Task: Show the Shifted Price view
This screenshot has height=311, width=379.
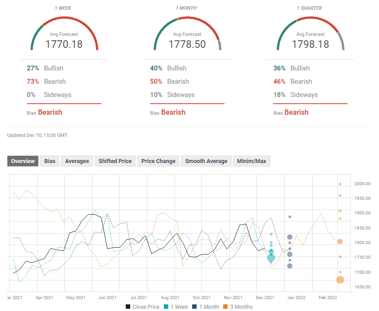Action: click(115, 161)
